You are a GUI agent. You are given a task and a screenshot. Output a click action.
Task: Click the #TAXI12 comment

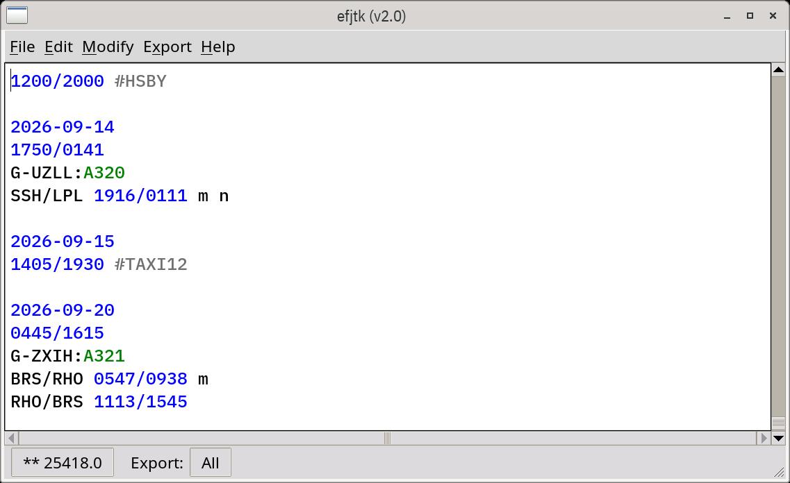[x=151, y=264]
